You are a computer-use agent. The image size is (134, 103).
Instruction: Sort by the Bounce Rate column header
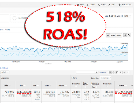(76, 84)
